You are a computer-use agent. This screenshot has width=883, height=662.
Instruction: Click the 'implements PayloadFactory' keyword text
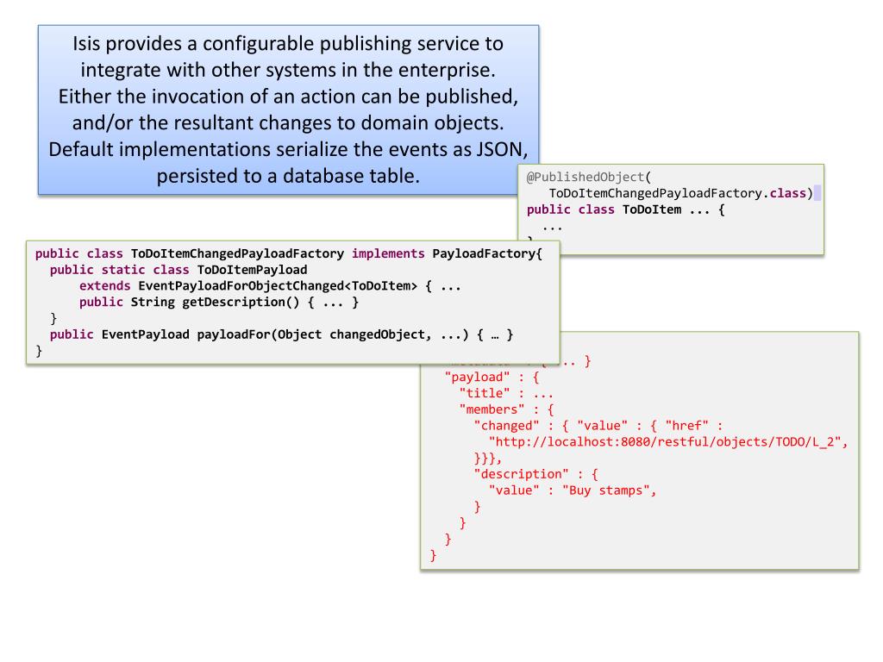[x=447, y=254]
